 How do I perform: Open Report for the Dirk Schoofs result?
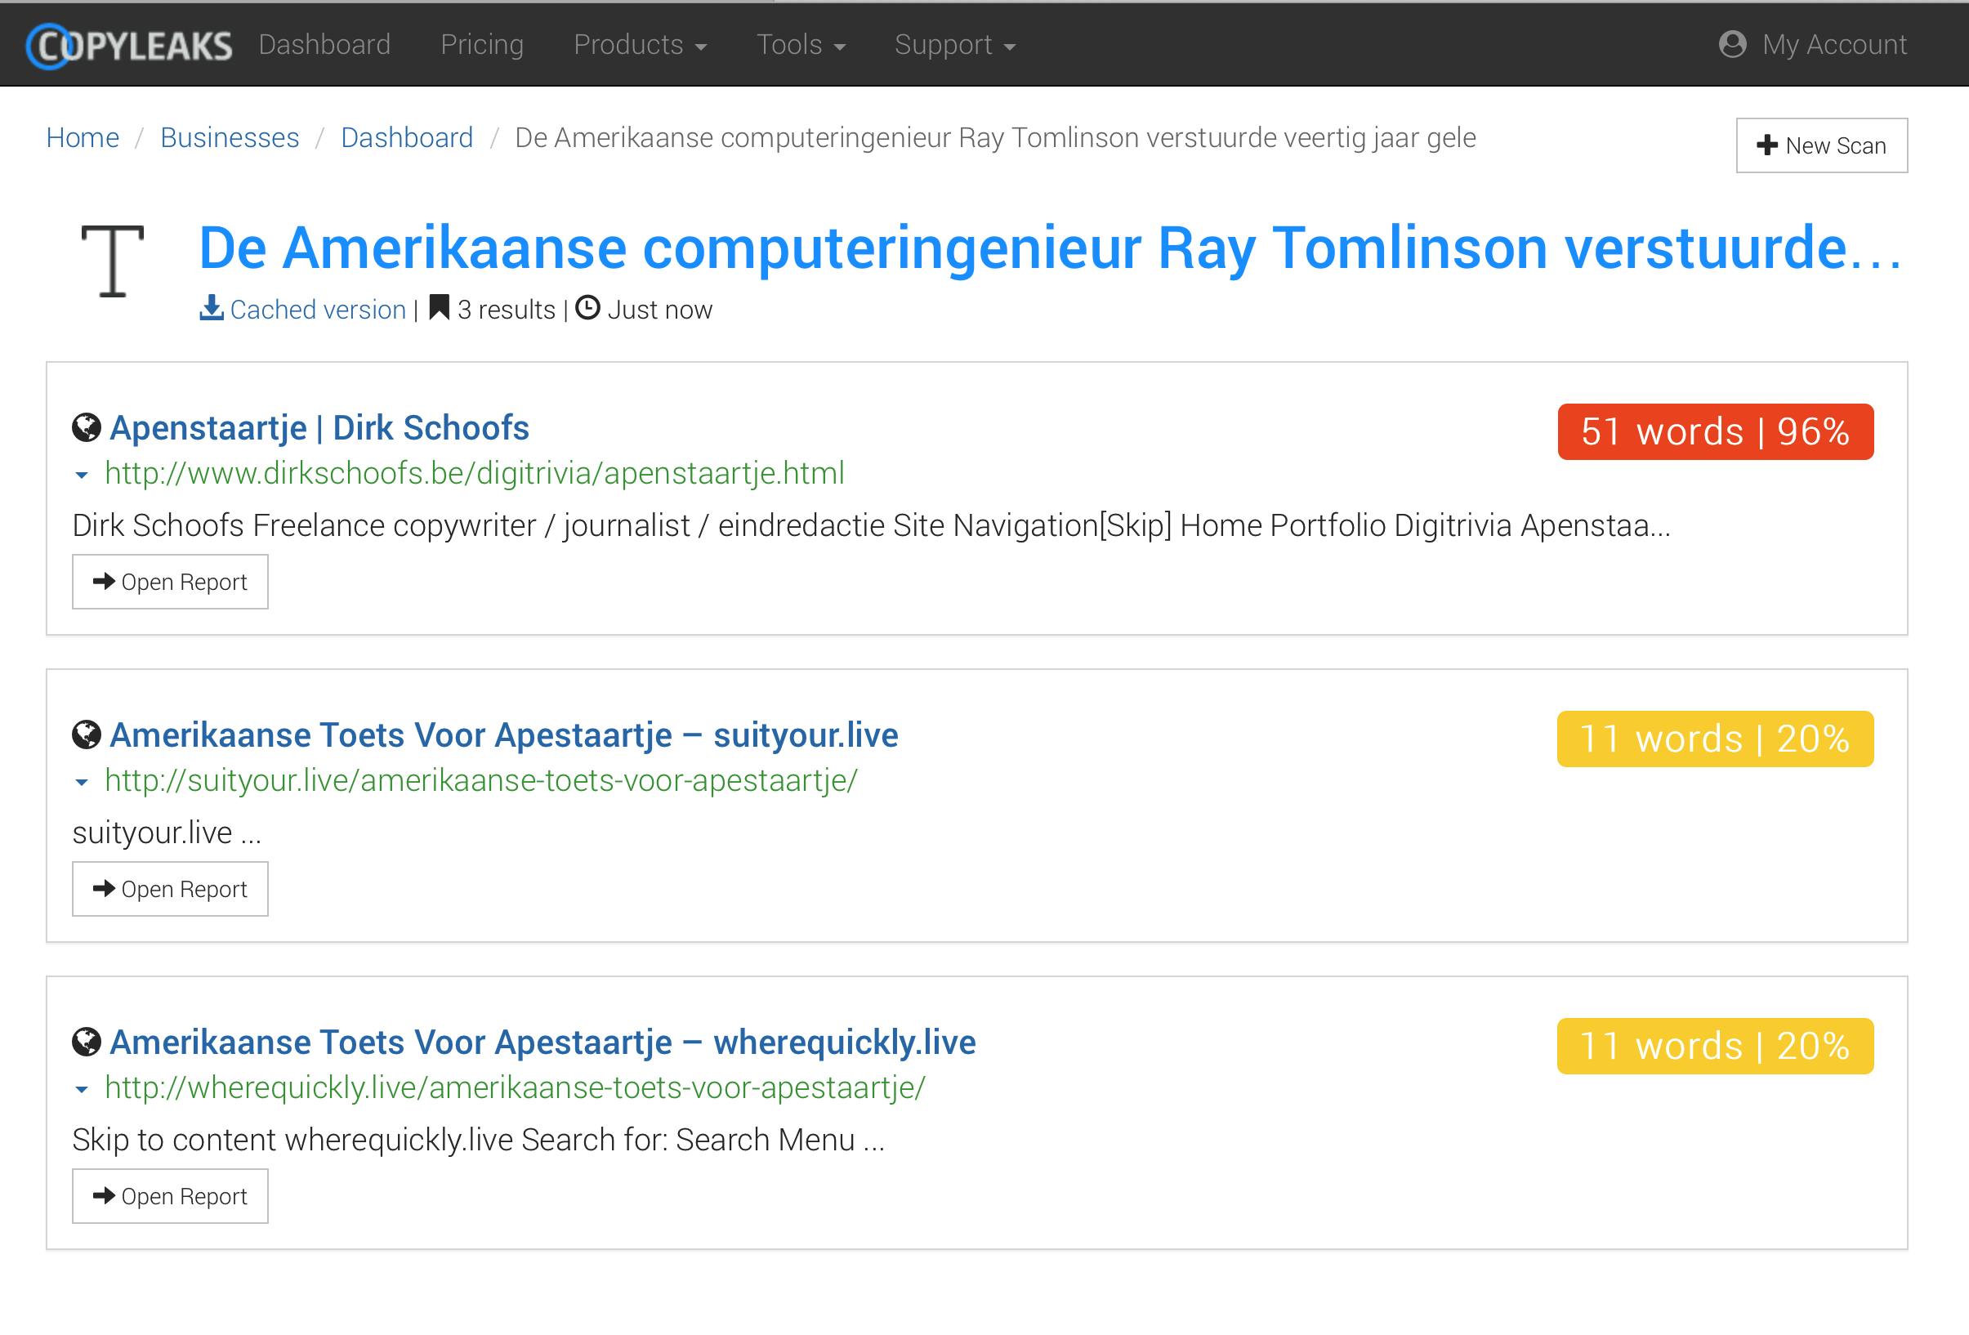(x=170, y=582)
